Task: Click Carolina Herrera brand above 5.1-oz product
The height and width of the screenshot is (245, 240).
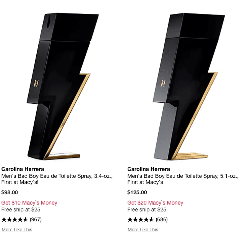Action: click(149, 169)
